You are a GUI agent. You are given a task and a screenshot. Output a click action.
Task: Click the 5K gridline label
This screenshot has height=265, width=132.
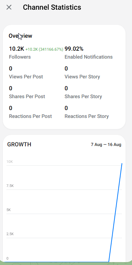coord(9,210)
